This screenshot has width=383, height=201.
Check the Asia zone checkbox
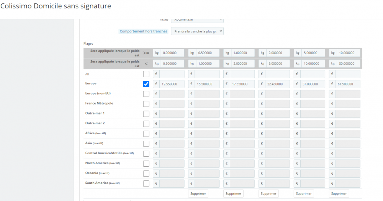point(146,144)
